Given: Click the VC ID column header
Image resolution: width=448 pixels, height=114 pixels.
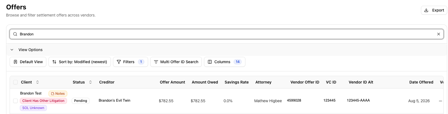Looking at the screenshot, I should pos(331,82).
